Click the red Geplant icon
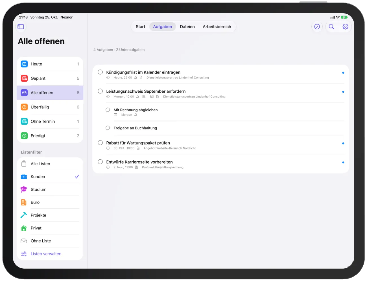 point(24,78)
